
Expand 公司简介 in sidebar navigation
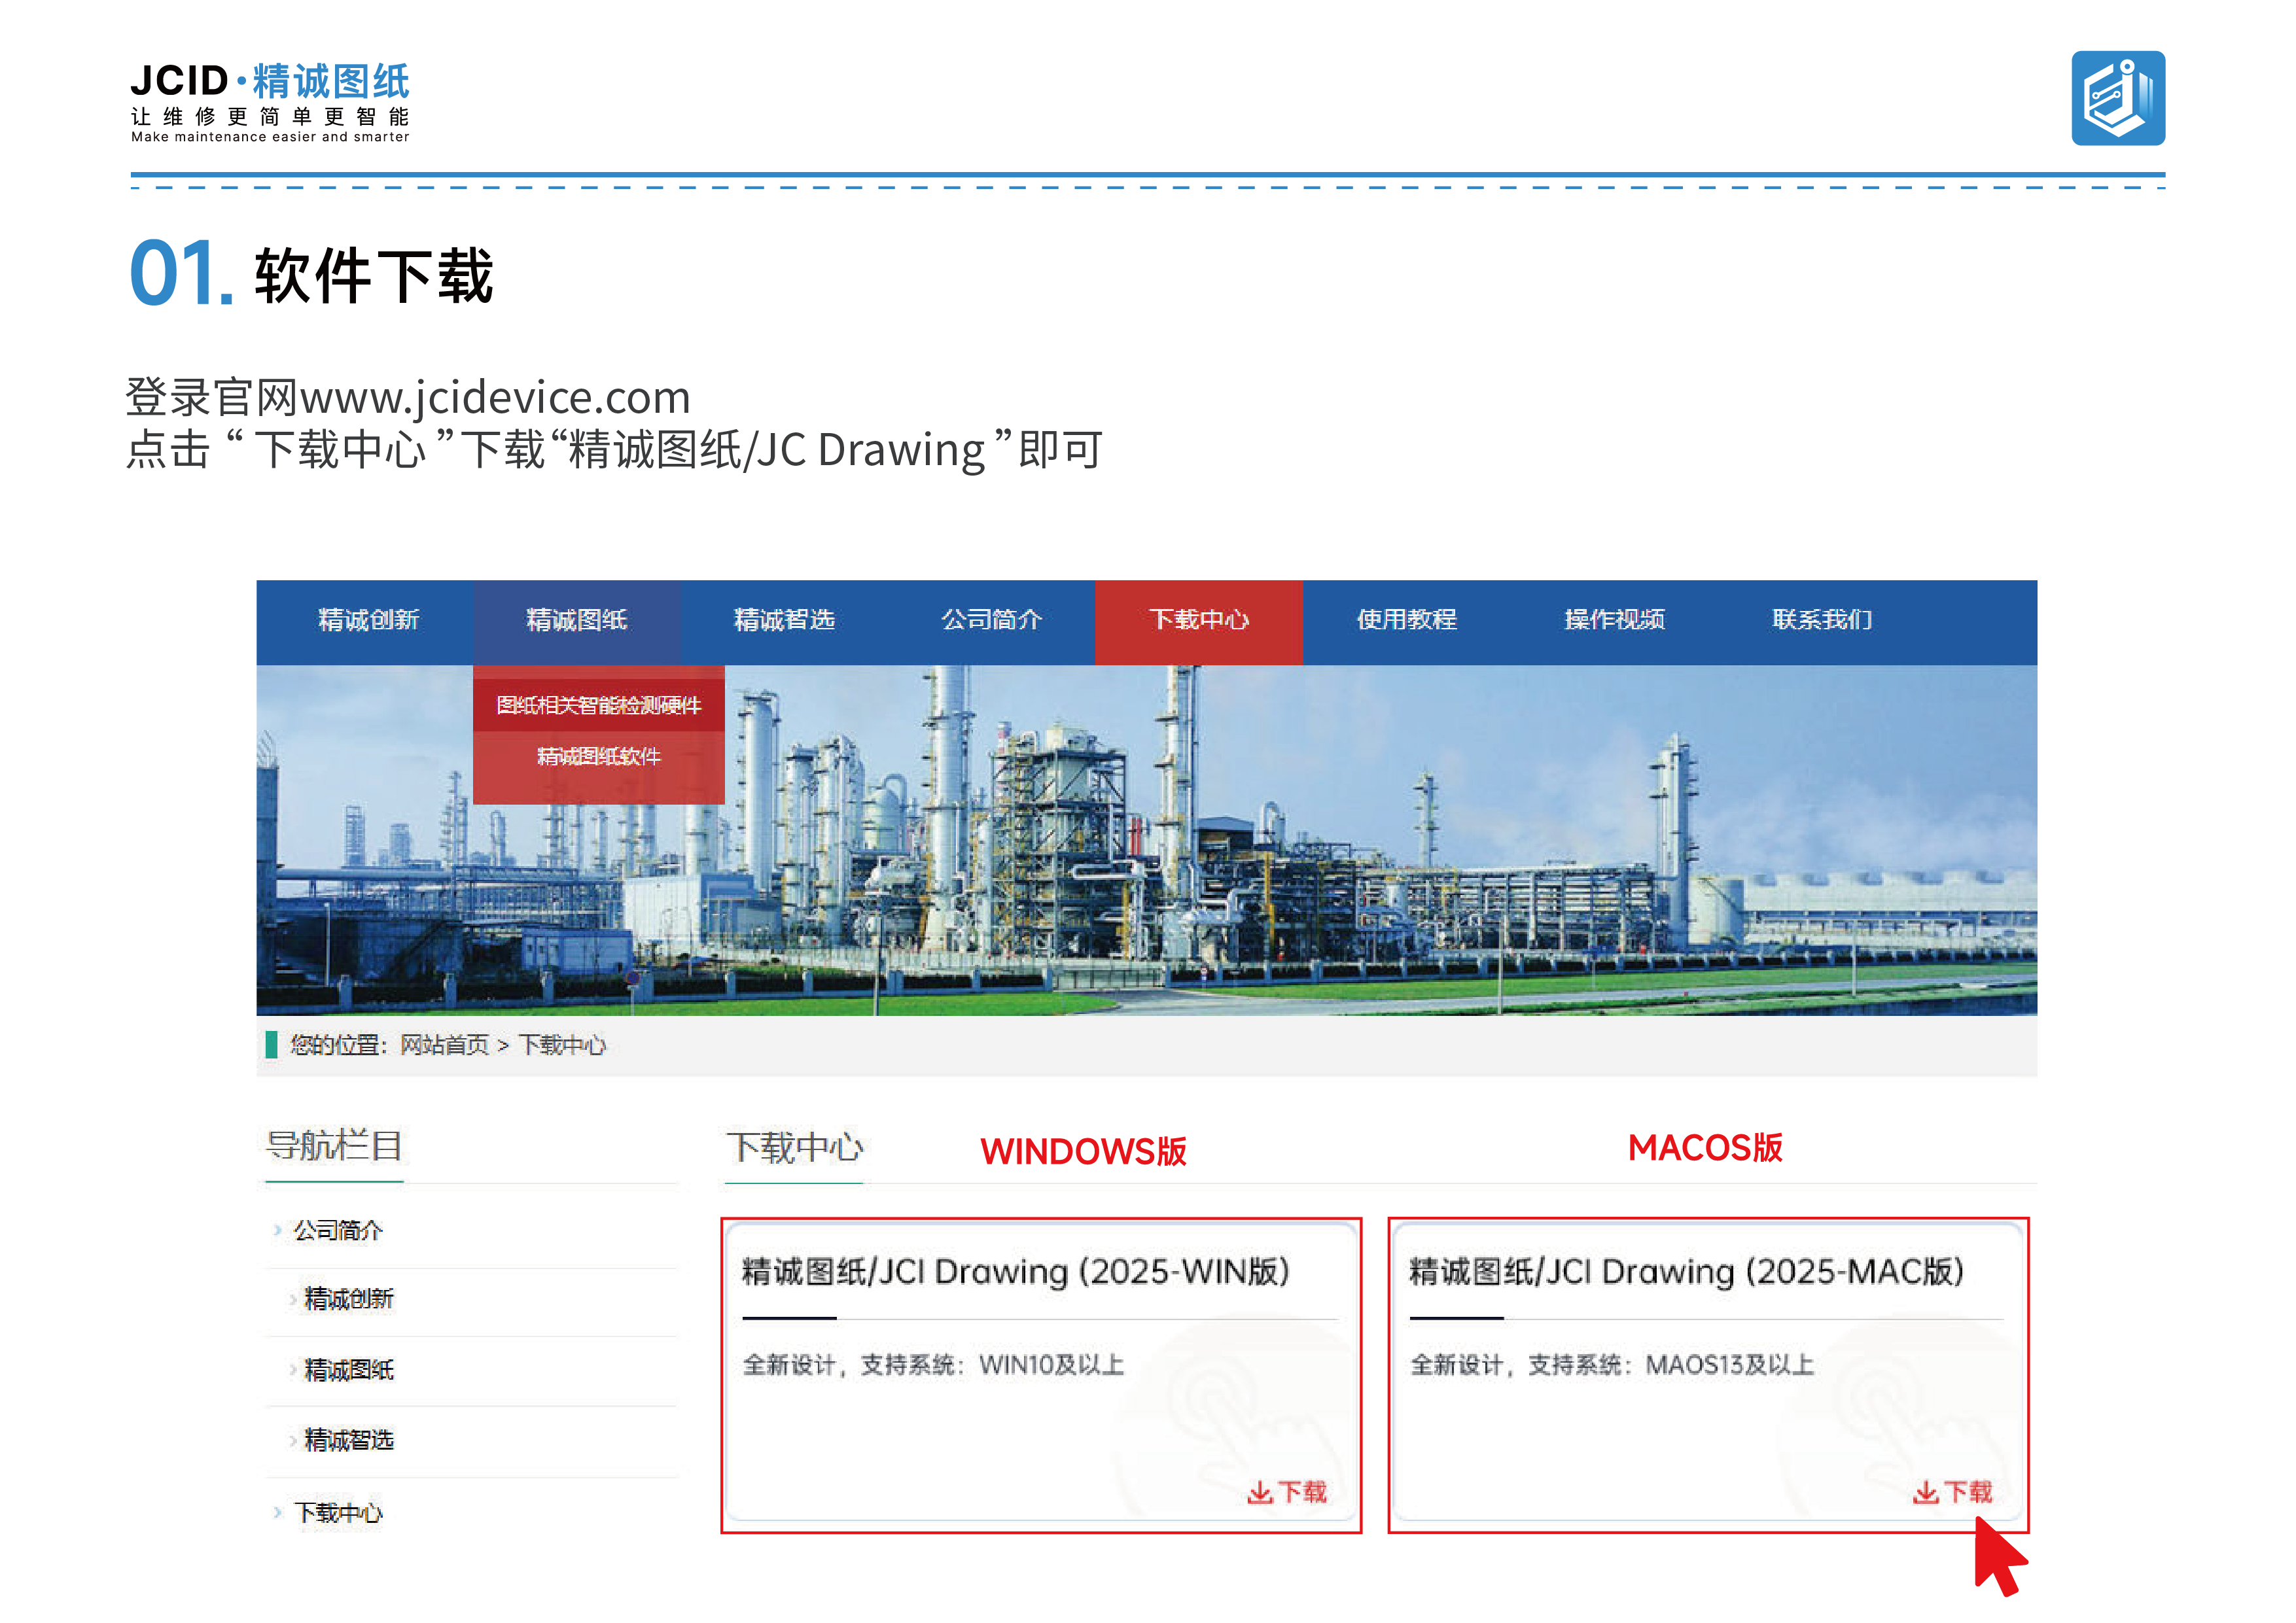coord(337,1230)
